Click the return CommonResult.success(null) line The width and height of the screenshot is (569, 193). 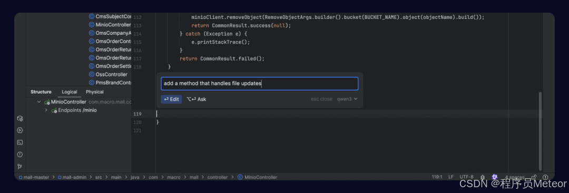[x=241, y=25]
